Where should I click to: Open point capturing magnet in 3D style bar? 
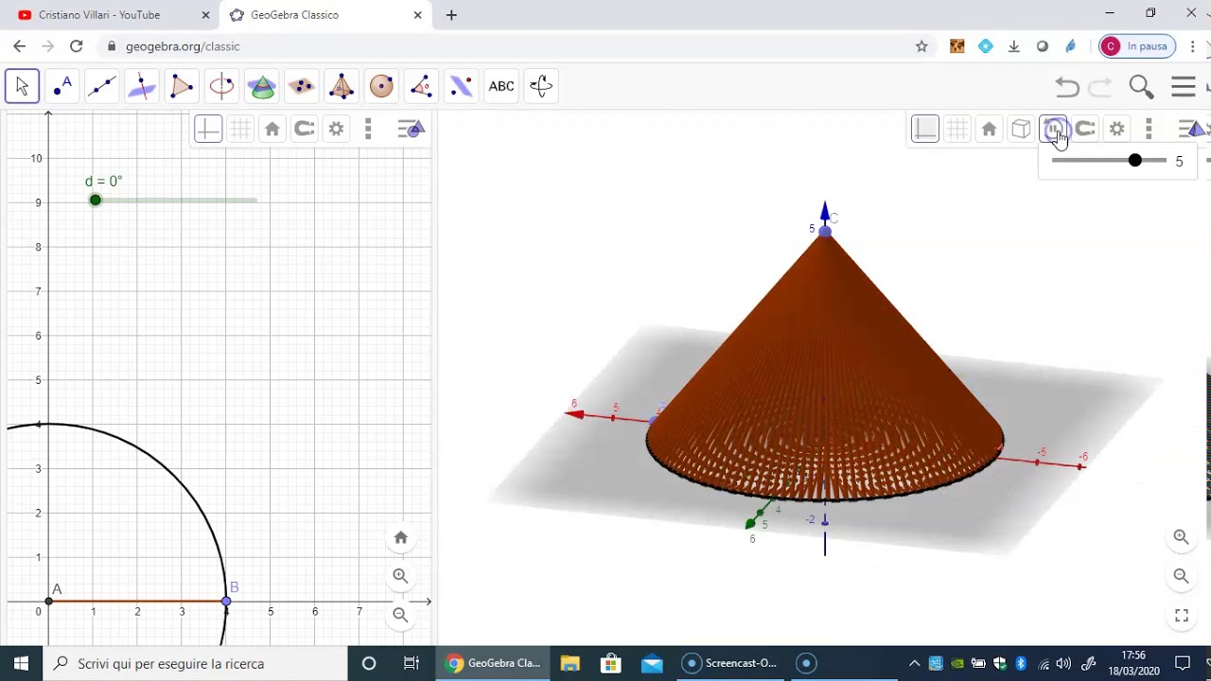1085,129
